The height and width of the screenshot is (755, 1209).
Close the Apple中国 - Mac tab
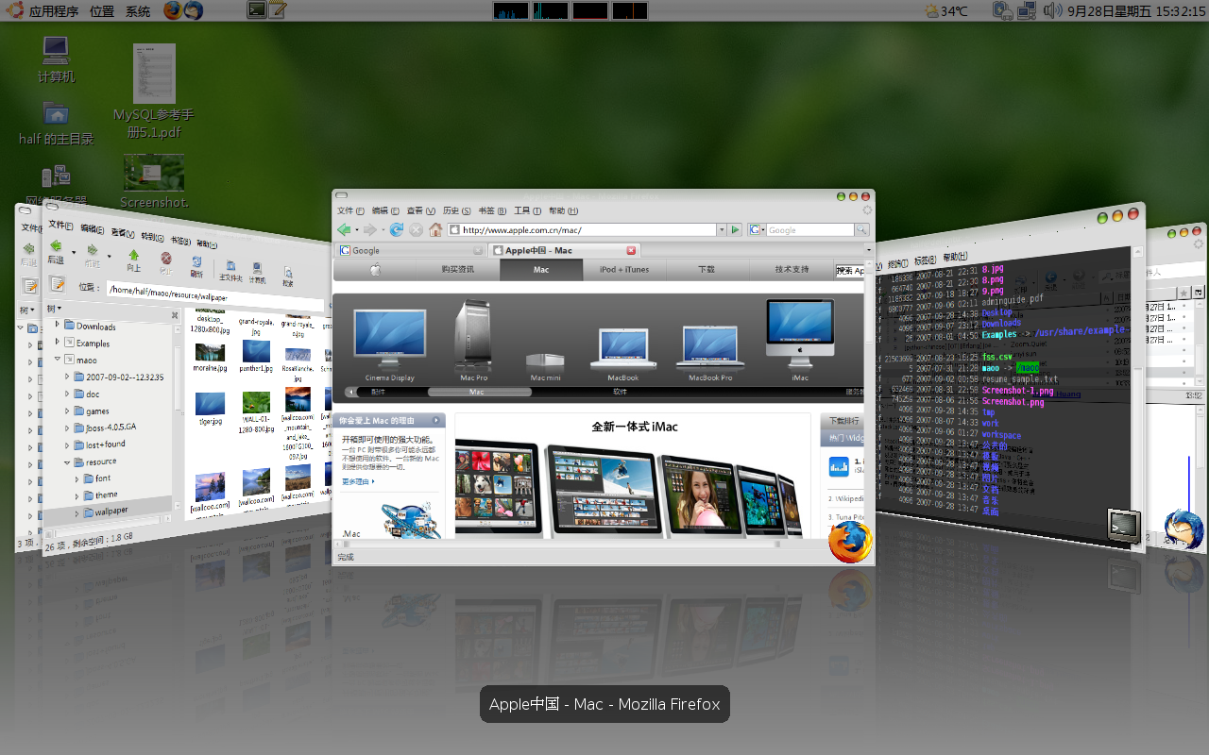tap(631, 250)
